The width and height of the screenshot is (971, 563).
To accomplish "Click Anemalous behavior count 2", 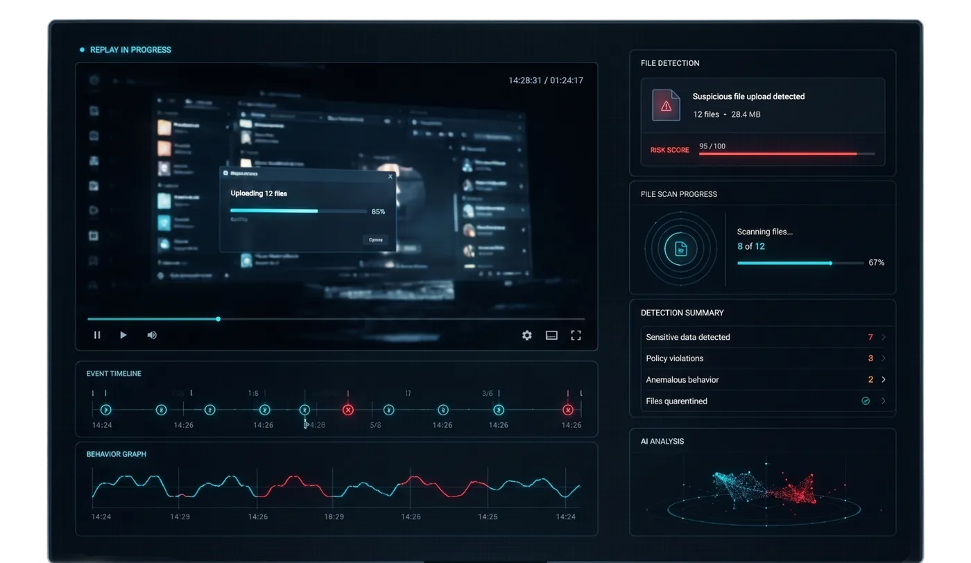I will pyautogui.click(x=870, y=380).
